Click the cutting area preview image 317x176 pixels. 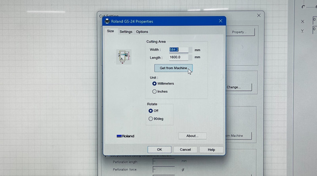pyautogui.click(x=124, y=57)
